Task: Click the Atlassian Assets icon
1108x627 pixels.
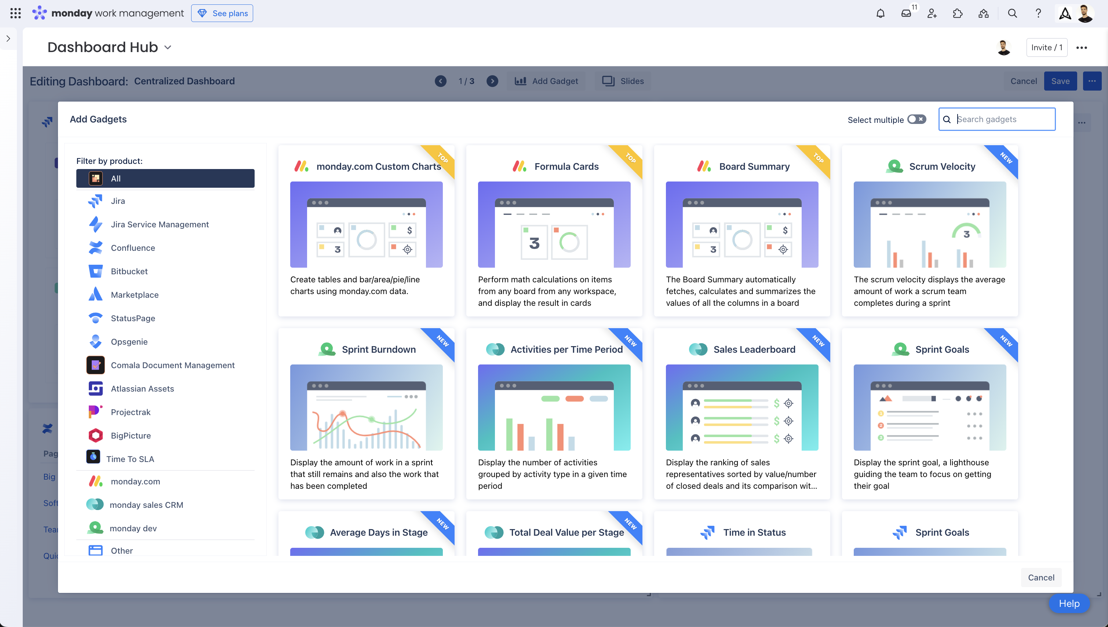Action: coord(96,388)
